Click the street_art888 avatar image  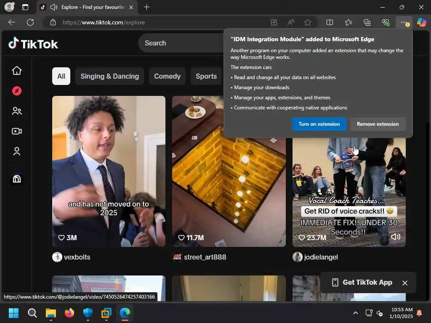tap(177, 257)
